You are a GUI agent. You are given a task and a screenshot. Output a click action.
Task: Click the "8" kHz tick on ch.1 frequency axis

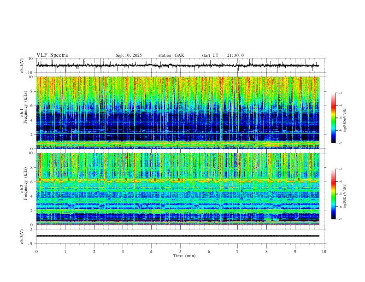pyautogui.click(x=32, y=91)
